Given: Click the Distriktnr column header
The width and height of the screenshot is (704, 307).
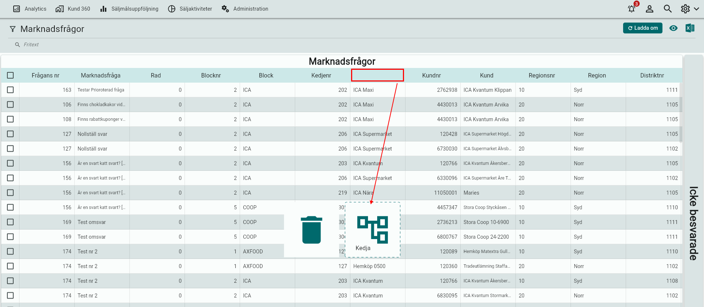Looking at the screenshot, I should click(x=652, y=75).
